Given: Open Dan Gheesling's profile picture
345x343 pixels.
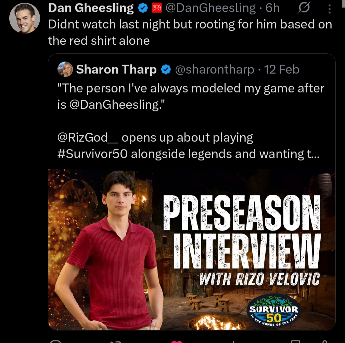Looking at the screenshot, I should coord(25,18).
